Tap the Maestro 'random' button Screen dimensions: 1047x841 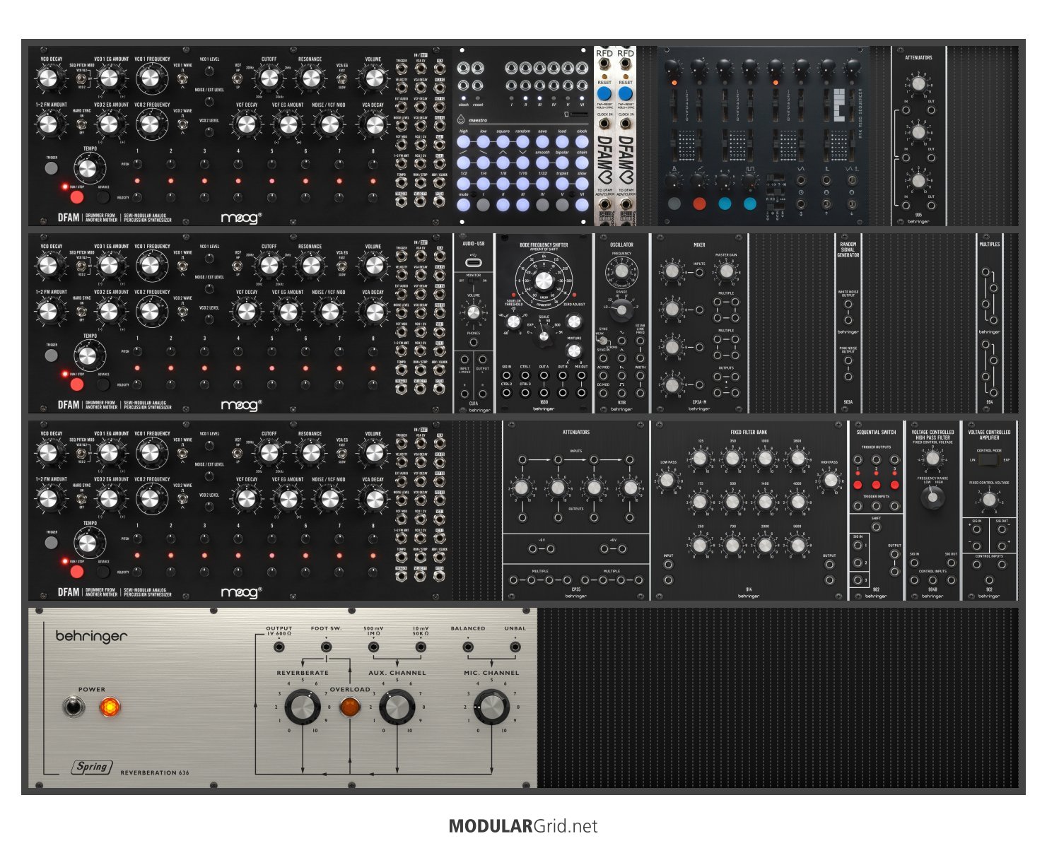click(x=523, y=141)
